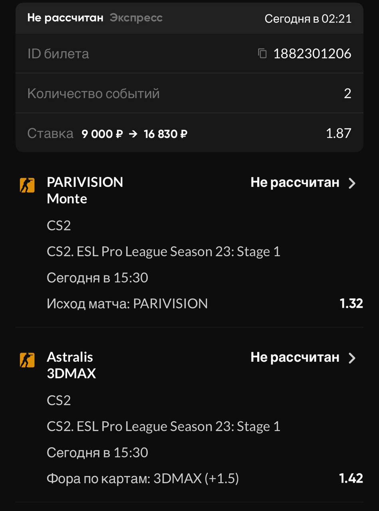Viewport: 379px width, 511px height.
Task: Open the PARIVISION team name
Action: (x=85, y=182)
